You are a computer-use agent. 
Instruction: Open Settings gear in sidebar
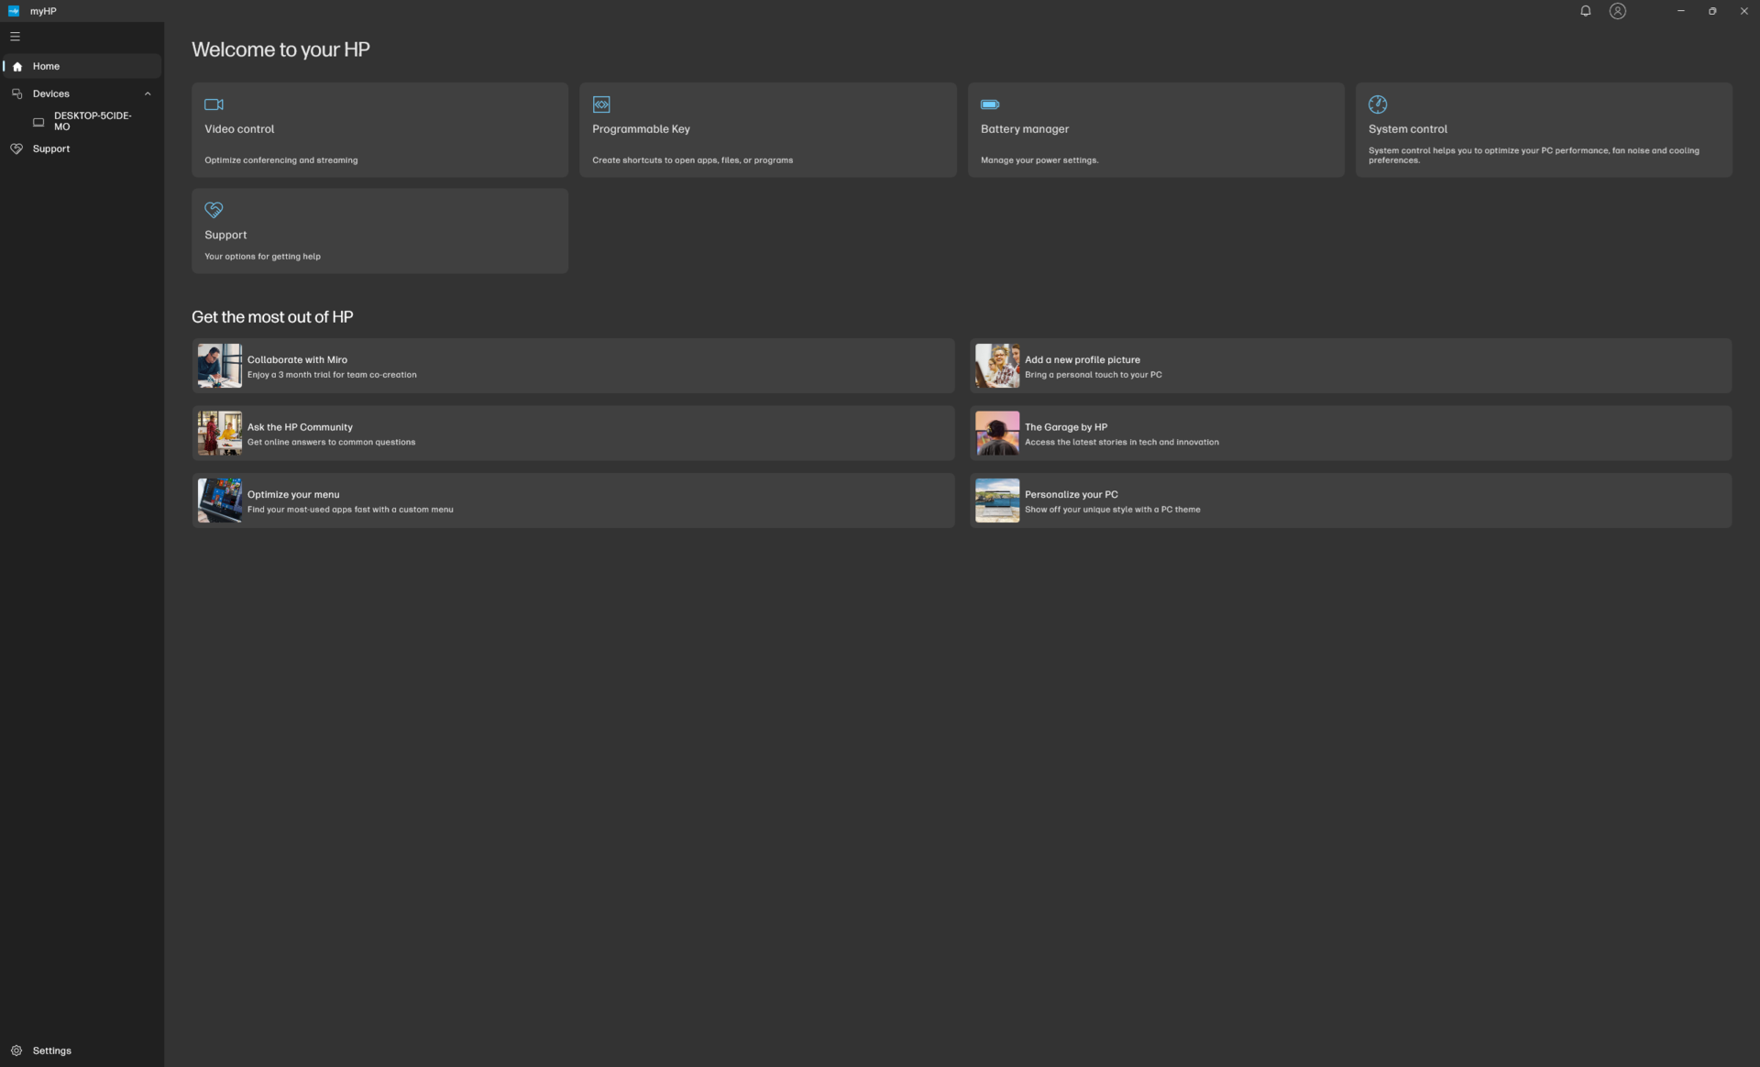pos(16,1050)
